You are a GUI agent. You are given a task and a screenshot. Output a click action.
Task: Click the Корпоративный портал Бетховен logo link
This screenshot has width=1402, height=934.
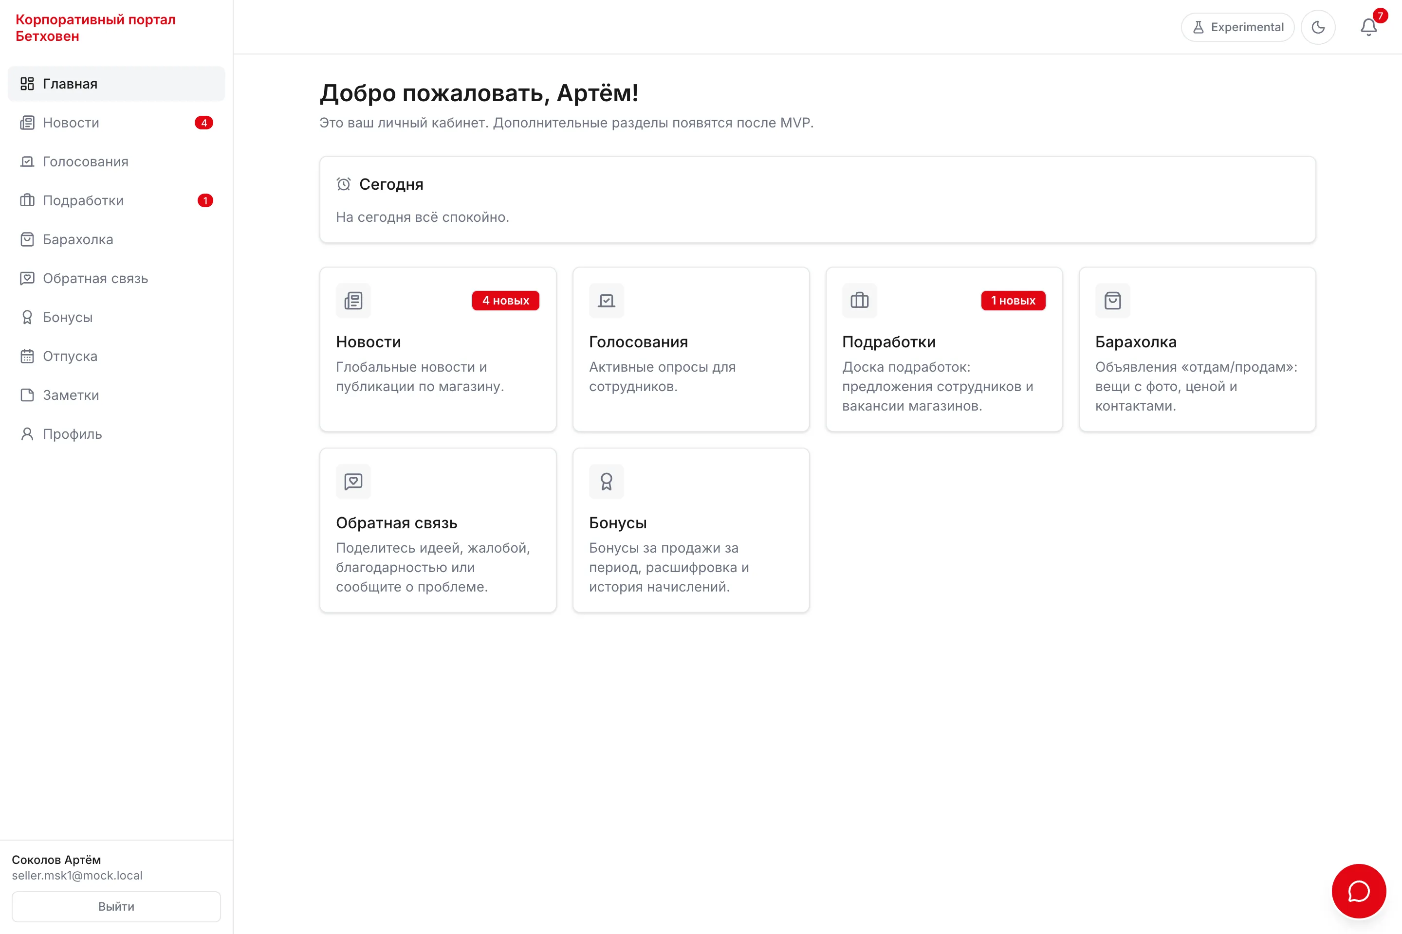coord(95,28)
